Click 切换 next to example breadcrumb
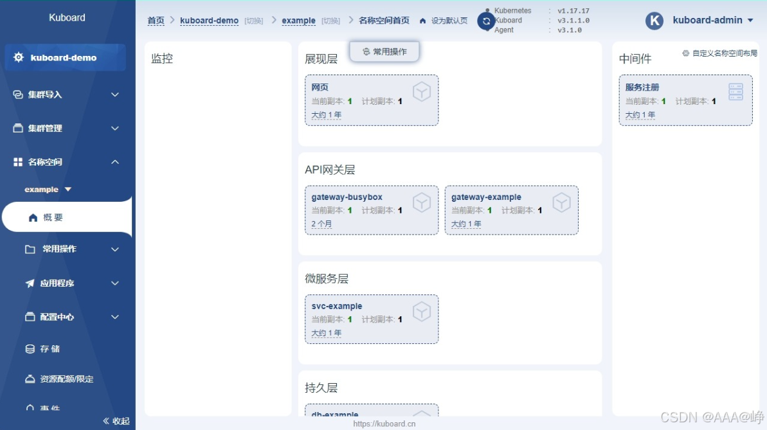The image size is (767, 430). pos(330,21)
